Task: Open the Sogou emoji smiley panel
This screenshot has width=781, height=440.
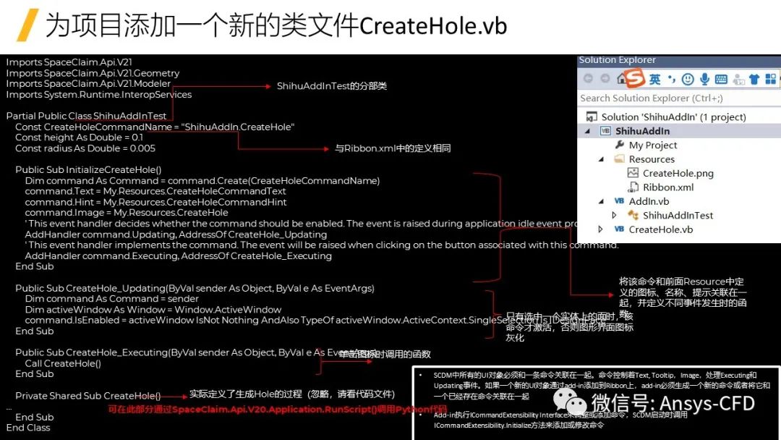Action: [x=688, y=79]
